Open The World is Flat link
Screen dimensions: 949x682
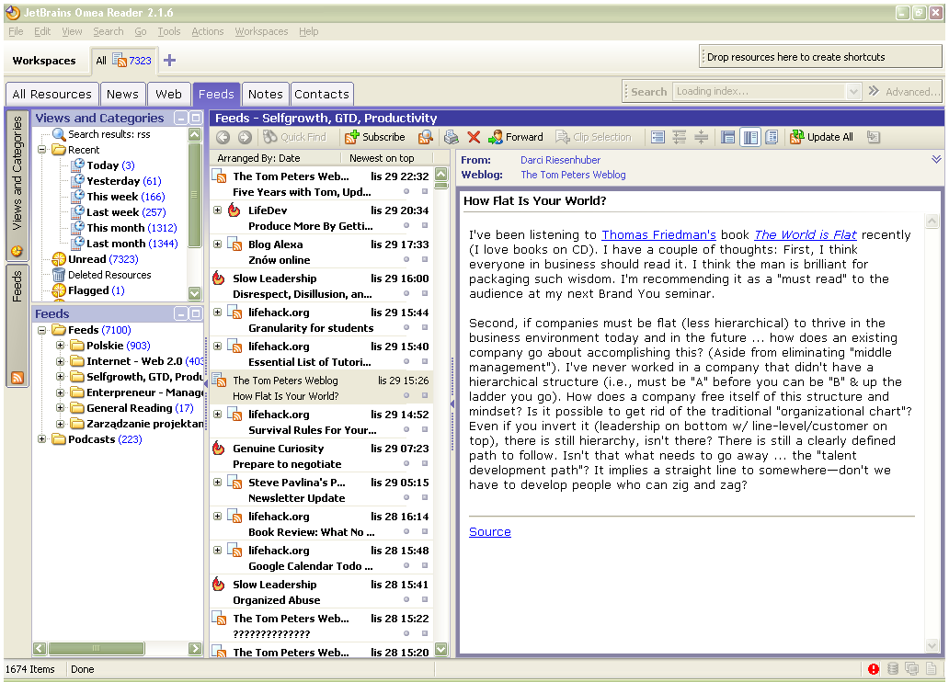(x=805, y=234)
